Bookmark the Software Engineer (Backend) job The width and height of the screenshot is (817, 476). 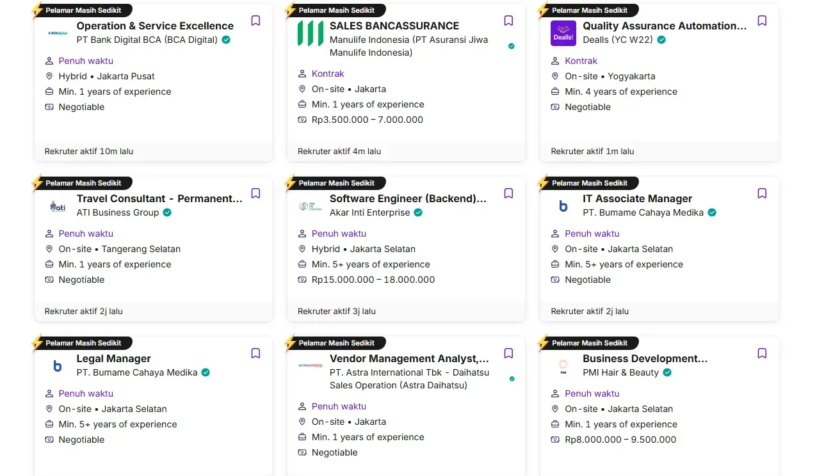(508, 193)
